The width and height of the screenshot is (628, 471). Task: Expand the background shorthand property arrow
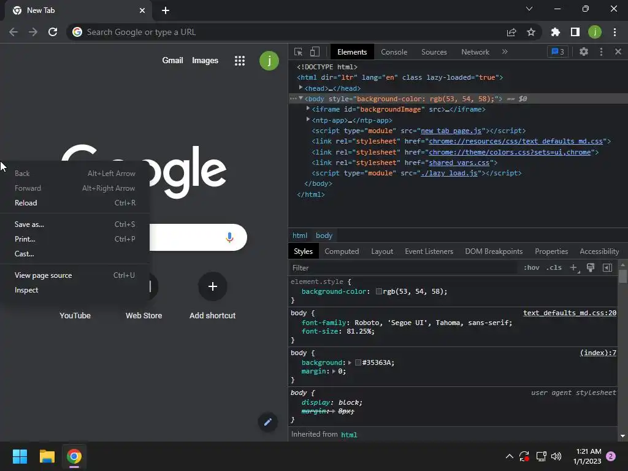tap(350, 362)
